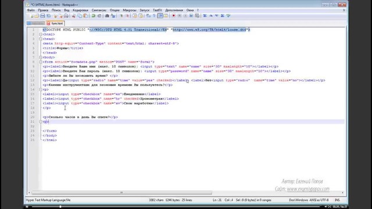Switch to the form.html tab
Screen dimensions: 372x209
55,23
